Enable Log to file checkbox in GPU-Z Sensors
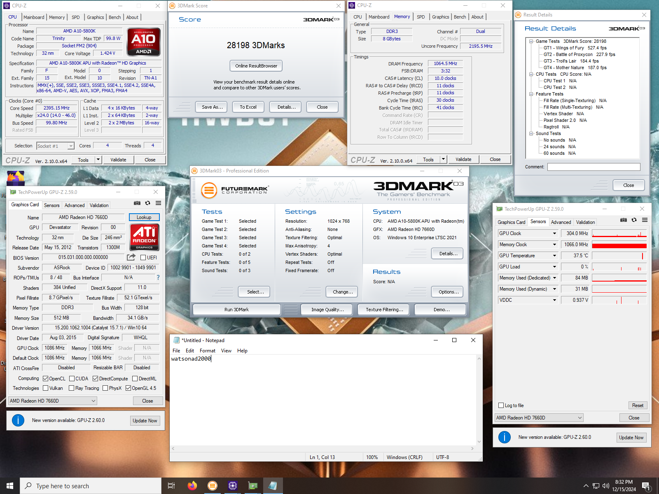Screen dimensions: 659x494 point(501,405)
